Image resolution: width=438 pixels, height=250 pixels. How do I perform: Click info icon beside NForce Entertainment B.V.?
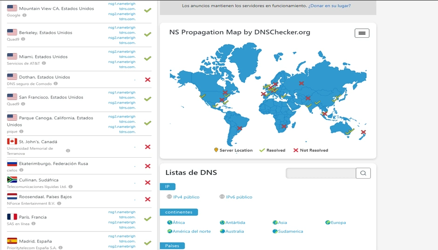[x=59, y=203]
